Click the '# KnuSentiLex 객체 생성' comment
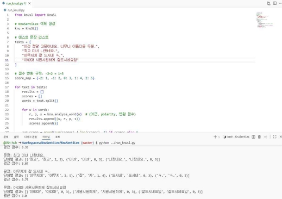This screenshot has height=199, width=282. coord(35,24)
